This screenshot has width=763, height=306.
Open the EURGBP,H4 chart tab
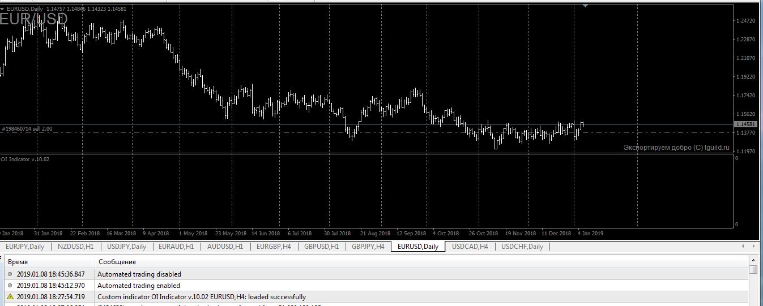tap(274, 247)
